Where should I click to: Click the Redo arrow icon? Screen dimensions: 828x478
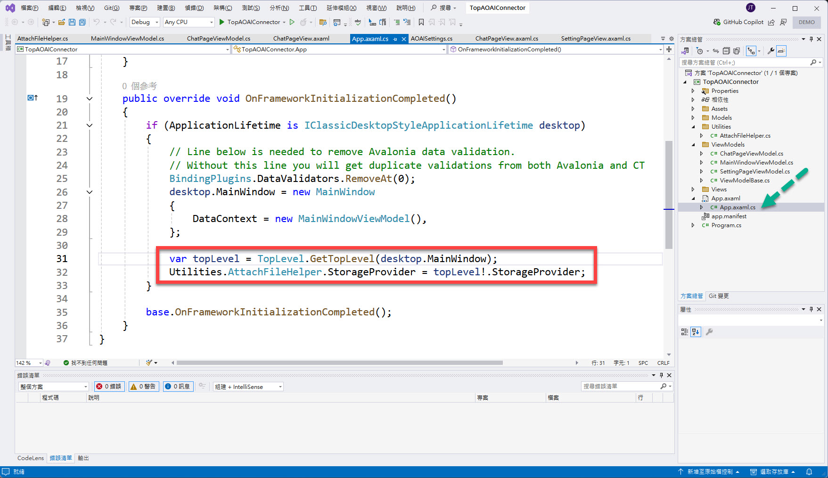(113, 22)
